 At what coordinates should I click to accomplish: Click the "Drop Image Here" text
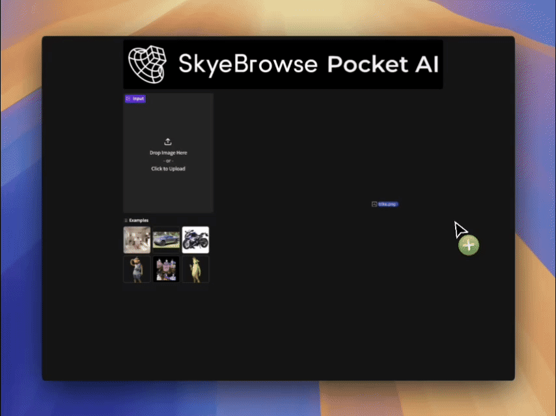168,153
